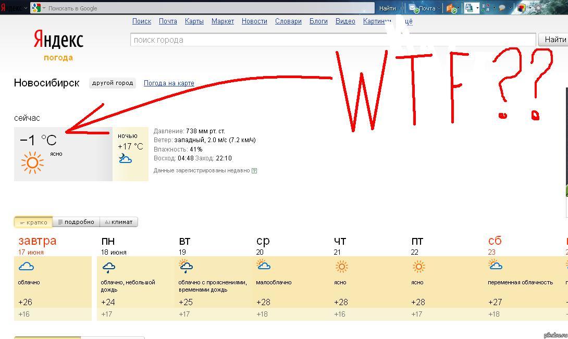Screen dimensions: 568x339
Task: Click the question mark help icon
Action: click(254, 171)
